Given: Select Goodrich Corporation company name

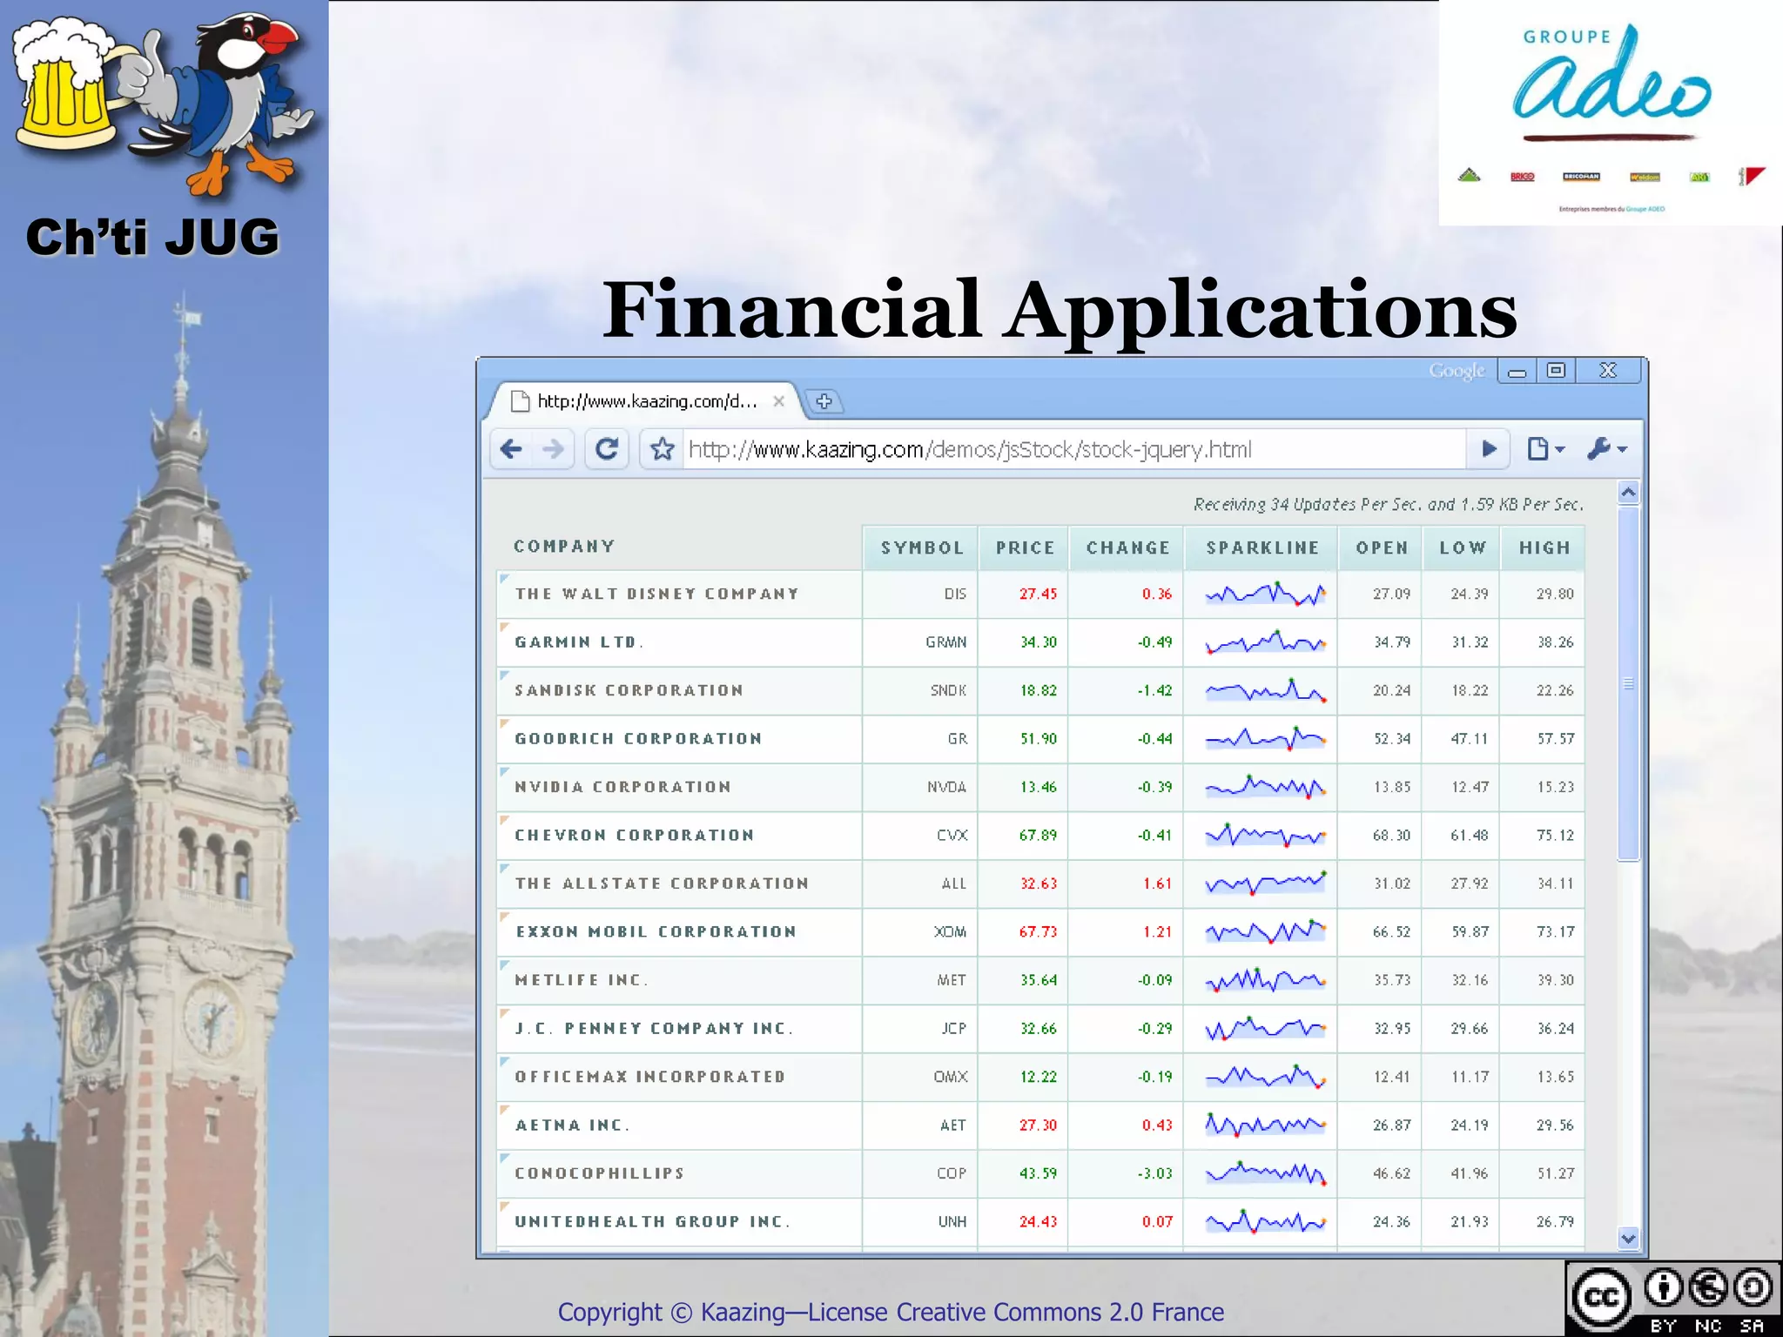Looking at the screenshot, I should tap(638, 739).
